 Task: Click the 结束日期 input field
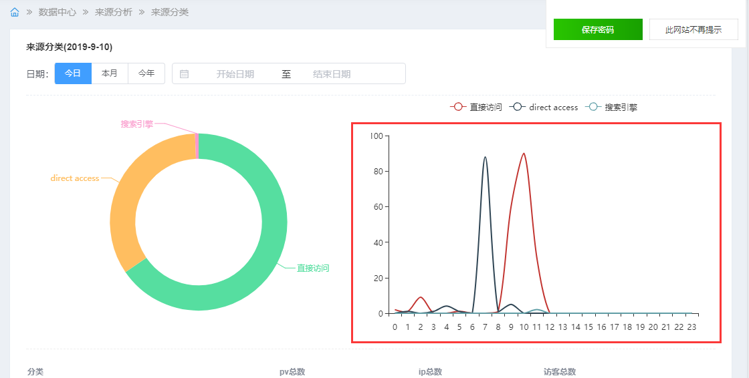point(332,74)
